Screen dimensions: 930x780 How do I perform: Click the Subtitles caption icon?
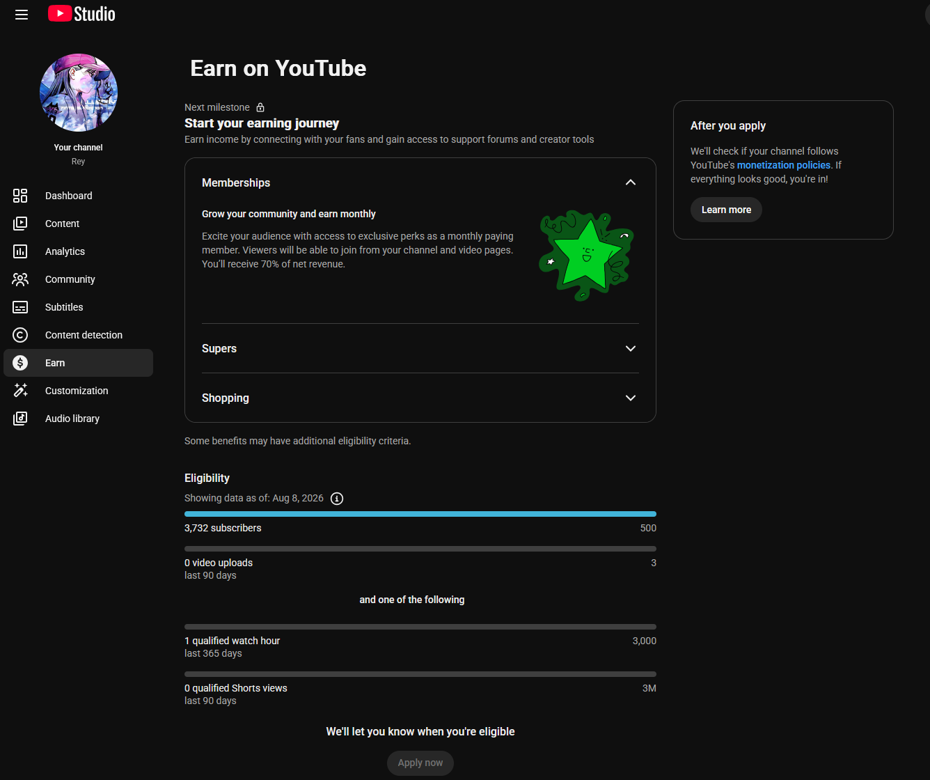tap(20, 307)
